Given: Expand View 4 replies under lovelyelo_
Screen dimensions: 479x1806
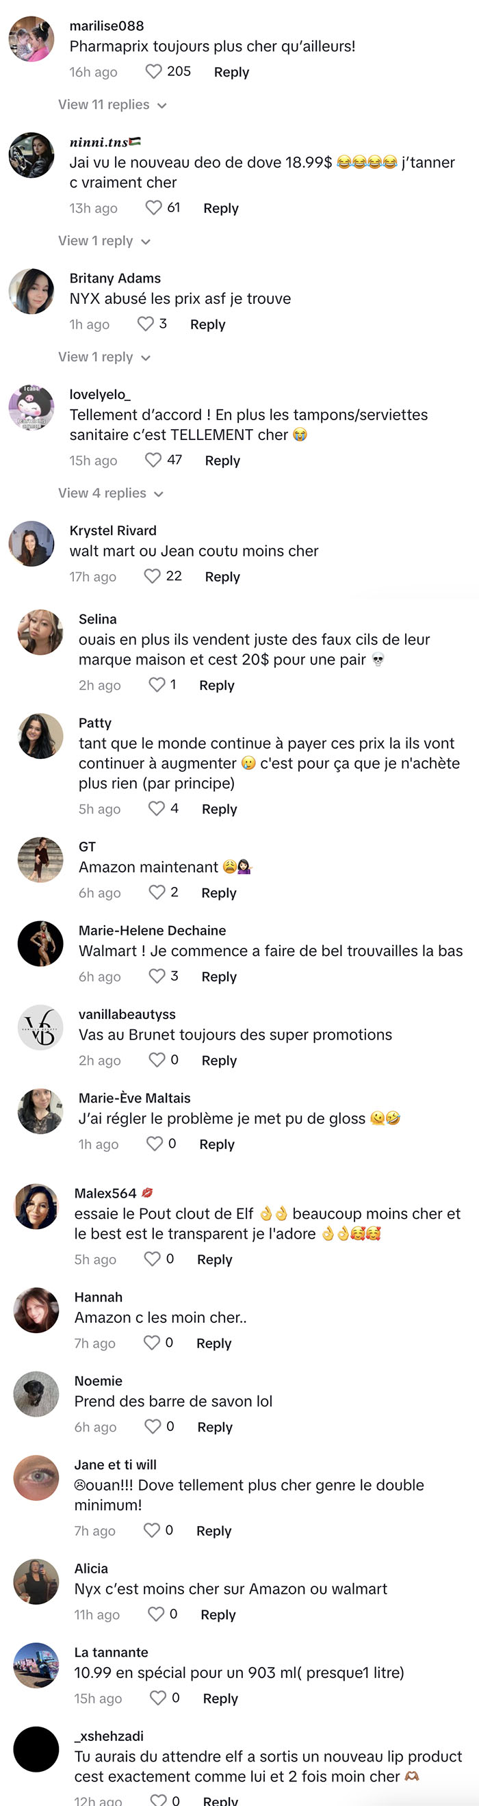Looking at the screenshot, I should pyautogui.click(x=111, y=493).
